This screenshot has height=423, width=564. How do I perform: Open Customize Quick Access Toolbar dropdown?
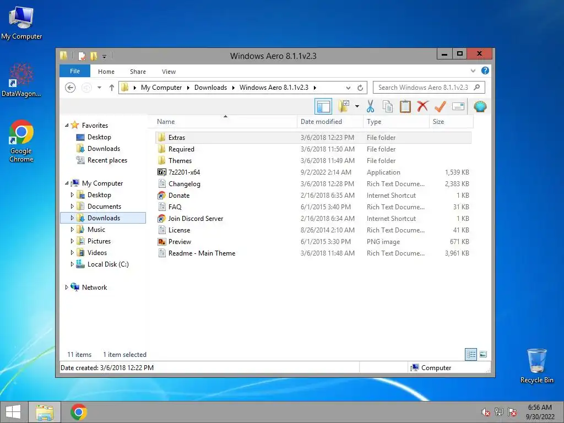(x=104, y=57)
